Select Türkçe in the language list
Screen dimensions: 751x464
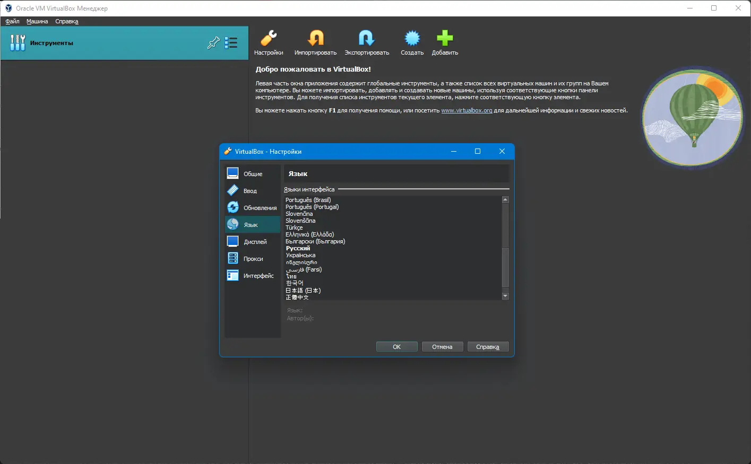point(294,227)
